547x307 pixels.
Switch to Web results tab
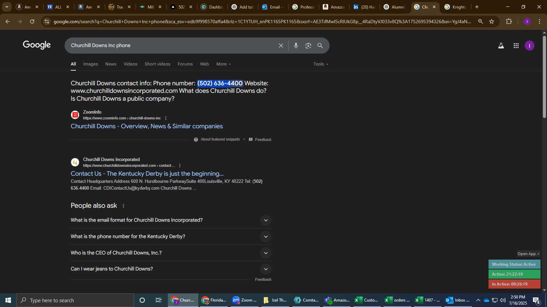point(204,64)
